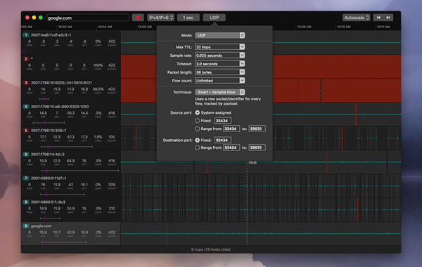Viewport: 422px width, 267px height.
Task: Jump to end with the skip-forward button
Action: [388, 18]
